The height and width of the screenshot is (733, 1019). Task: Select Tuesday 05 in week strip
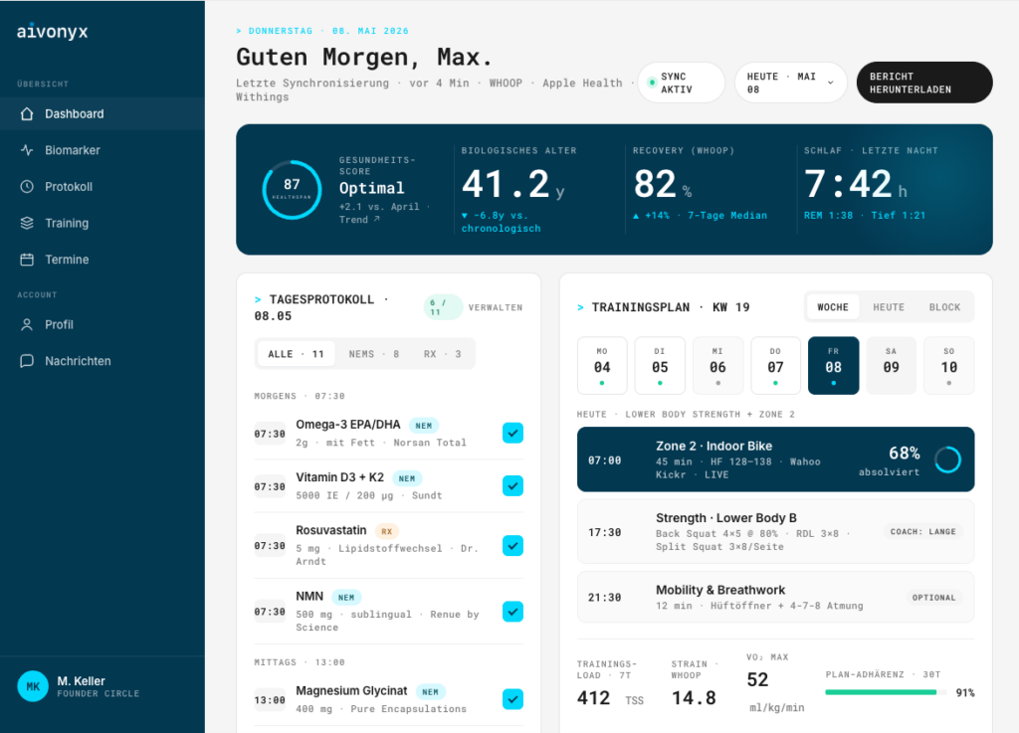click(660, 366)
